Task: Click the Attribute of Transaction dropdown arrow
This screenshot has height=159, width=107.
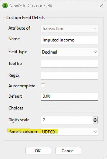Action: click(x=95, y=28)
